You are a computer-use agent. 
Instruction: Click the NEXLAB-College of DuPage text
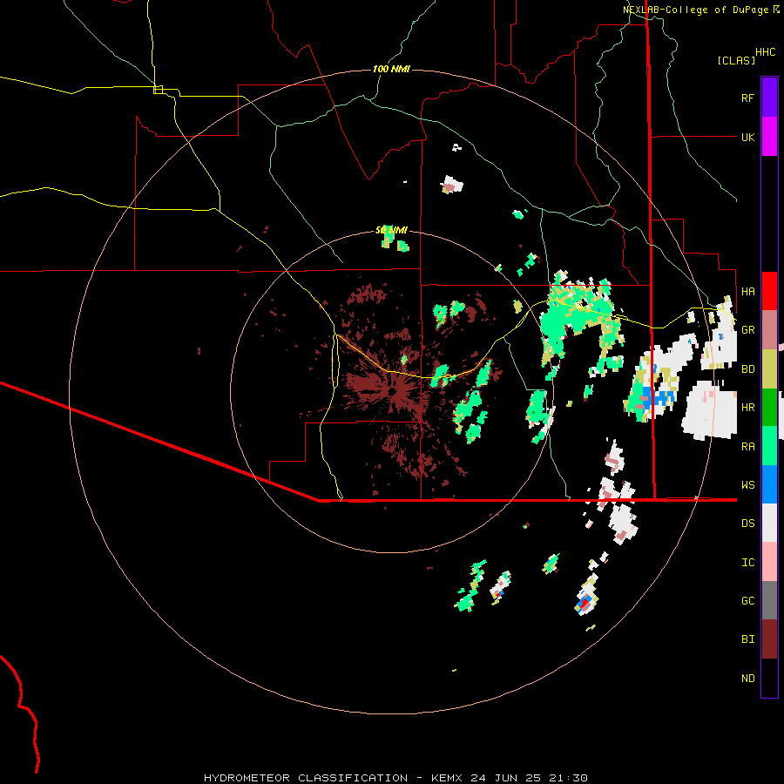[697, 10]
